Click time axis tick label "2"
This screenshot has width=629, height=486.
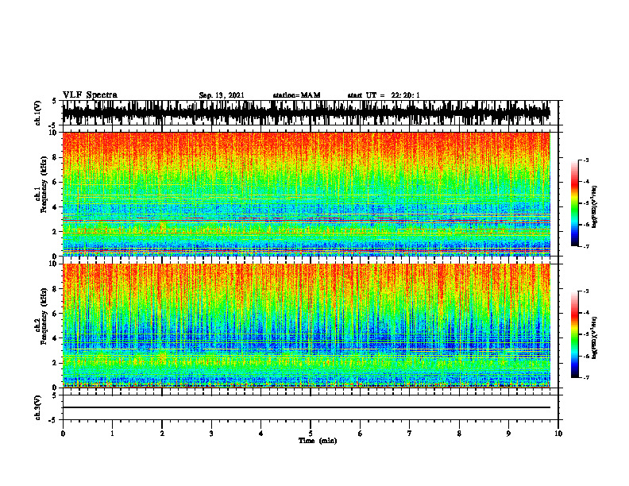(162, 434)
